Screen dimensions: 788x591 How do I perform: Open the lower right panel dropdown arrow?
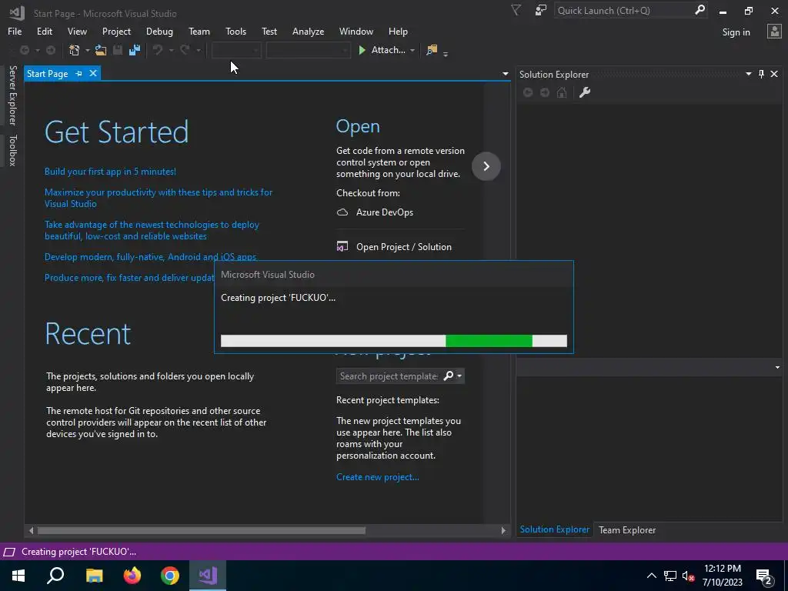pos(777,367)
